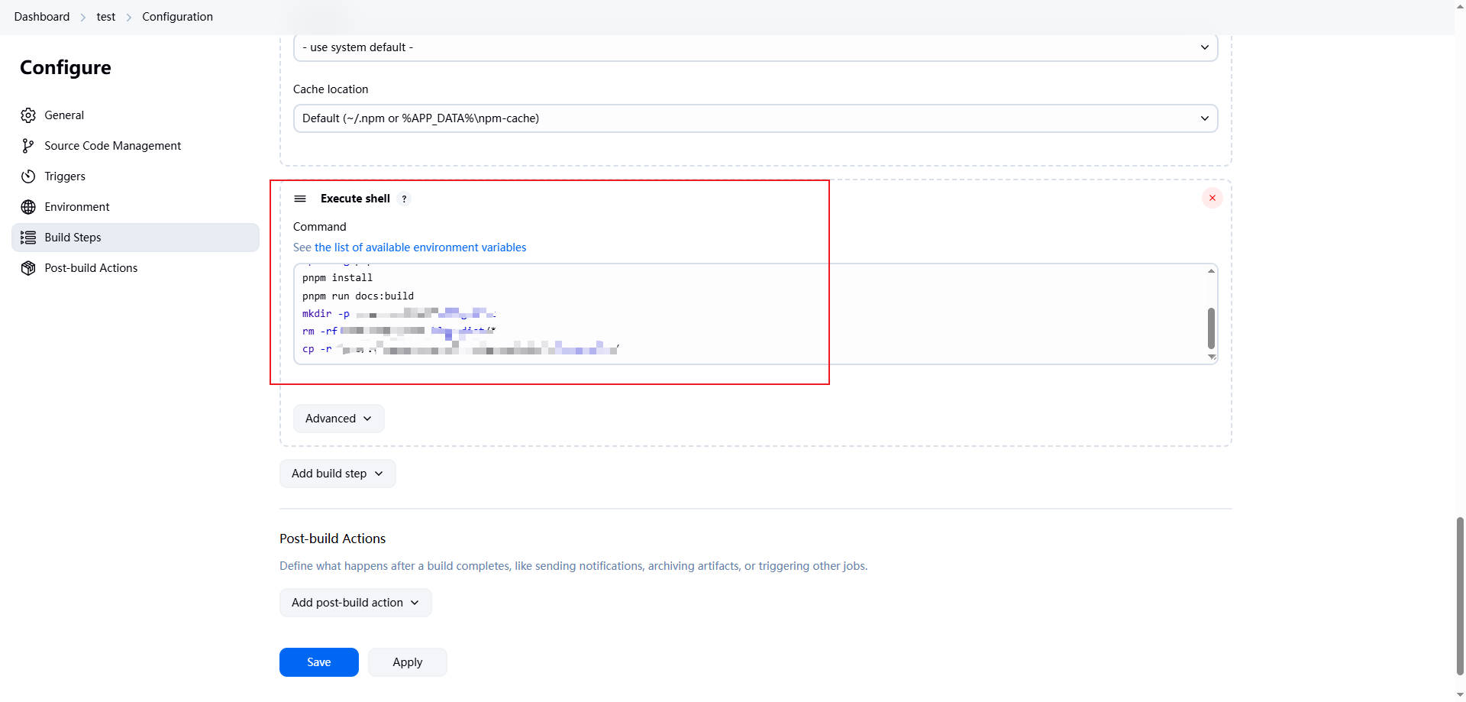
Task: Click the Triggers clock icon
Action: coord(28,176)
